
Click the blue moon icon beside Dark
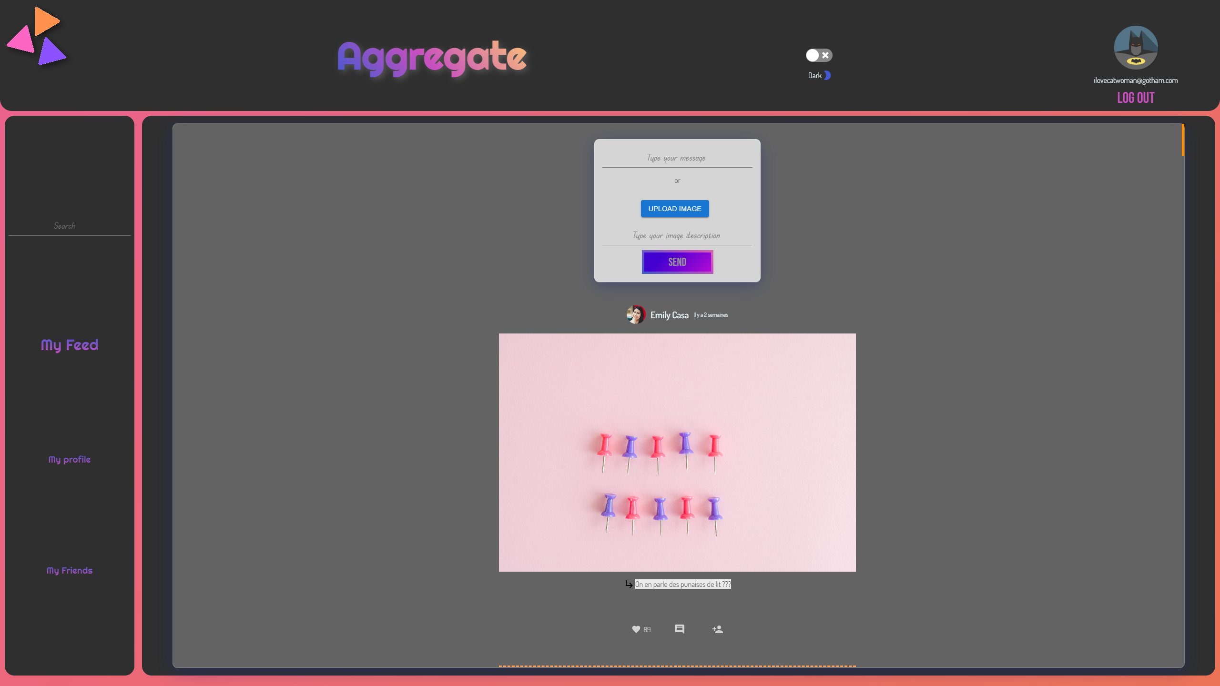coord(828,75)
